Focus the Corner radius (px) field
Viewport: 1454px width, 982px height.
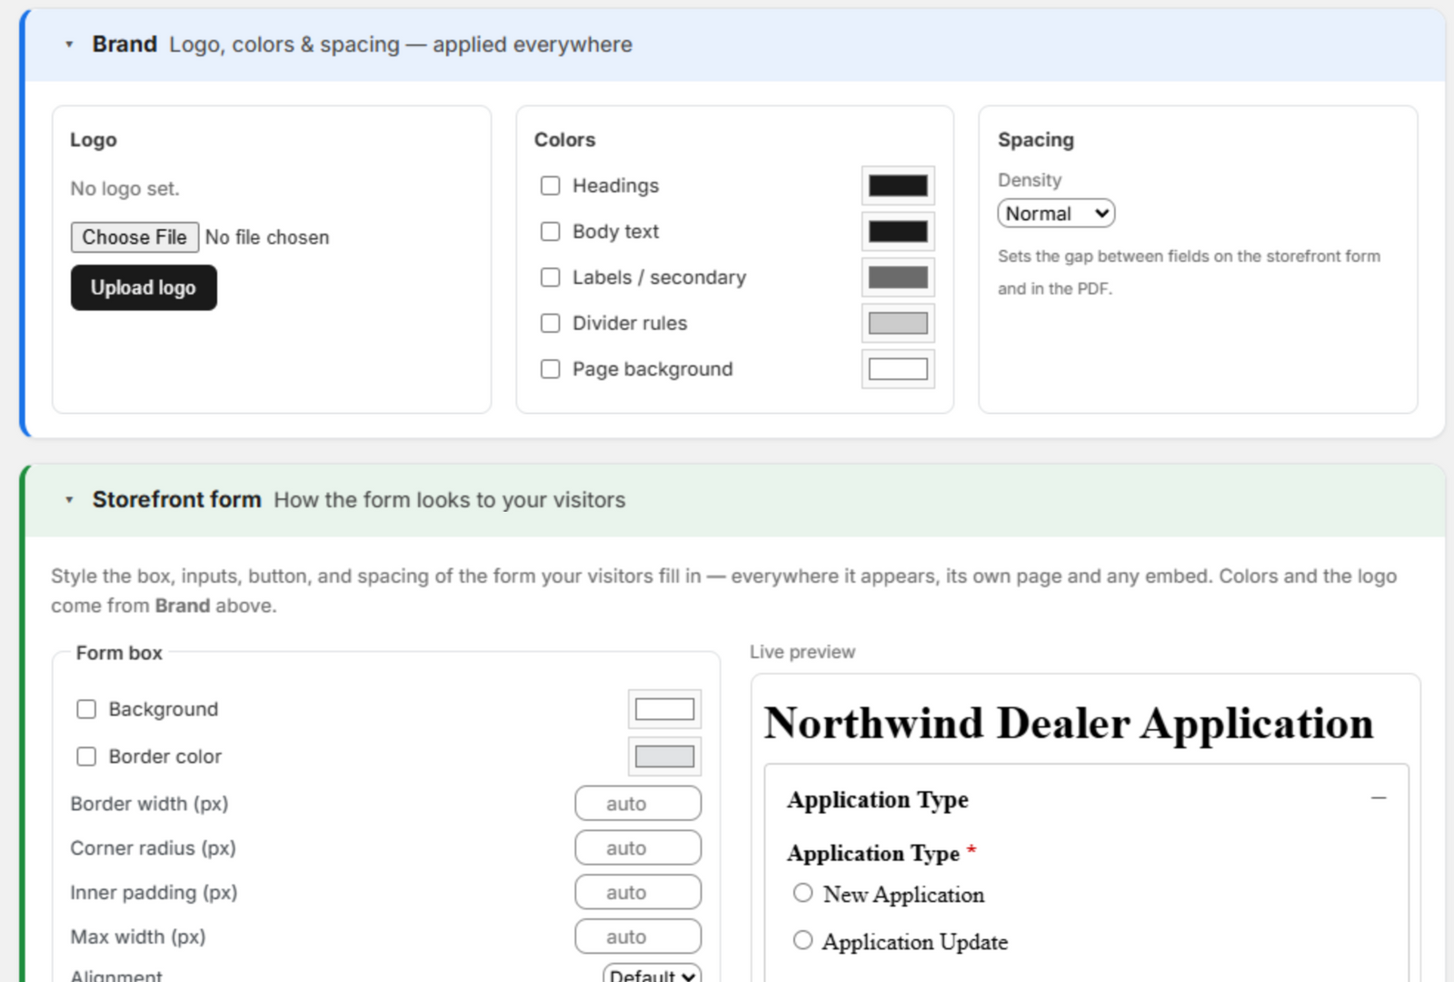pyautogui.click(x=638, y=848)
